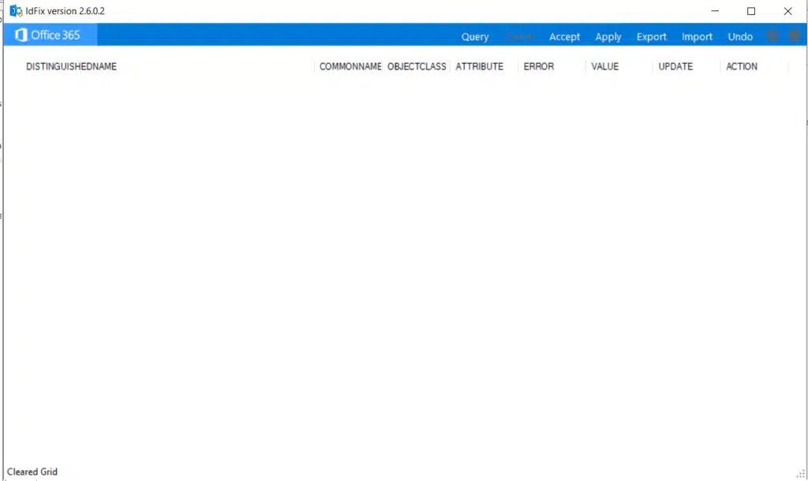
Task: Sort by DISTINGUISHEDNAME column header
Action: (x=71, y=67)
